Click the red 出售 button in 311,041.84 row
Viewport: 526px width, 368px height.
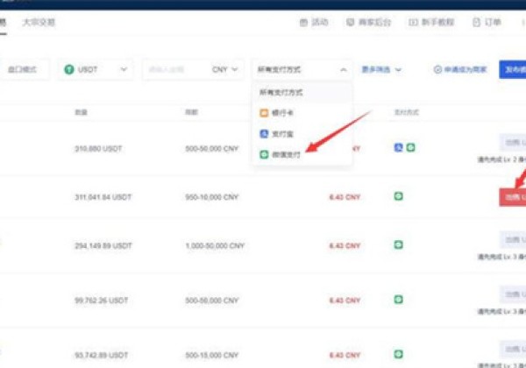pos(513,197)
